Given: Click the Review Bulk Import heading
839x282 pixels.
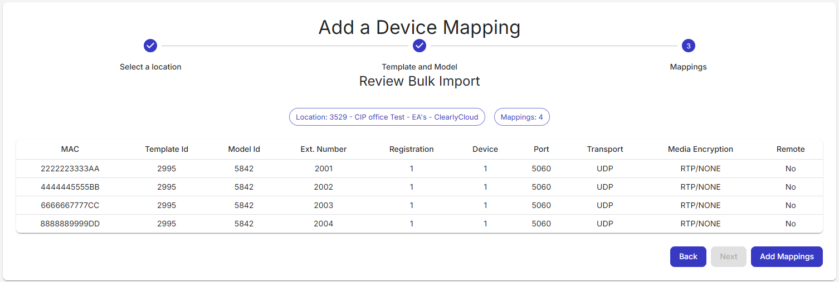Looking at the screenshot, I should [419, 81].
